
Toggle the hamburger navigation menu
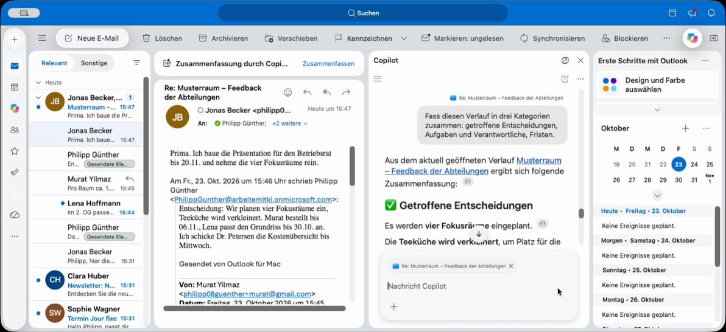point(42,38)
